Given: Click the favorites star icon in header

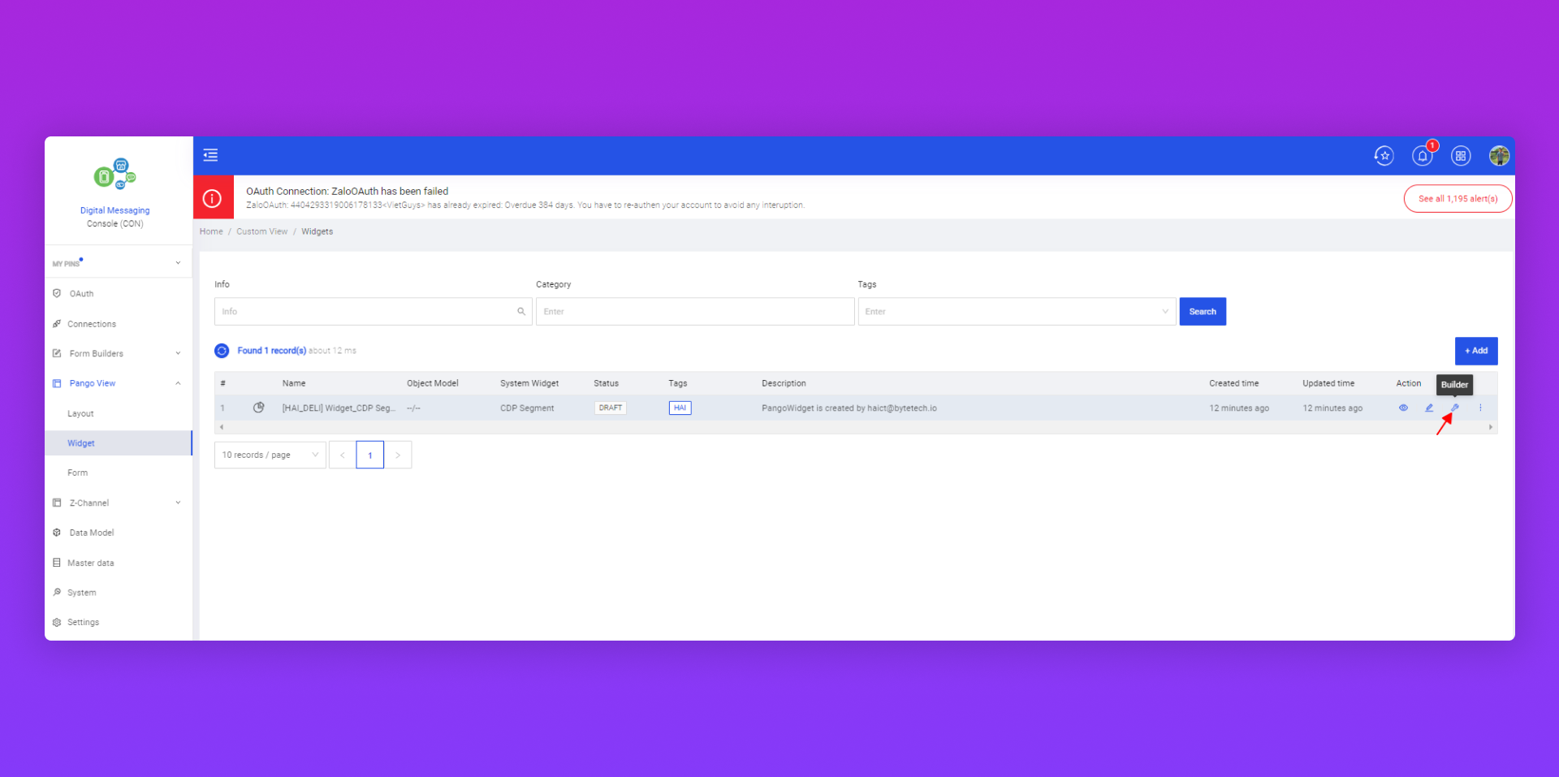Looking at the screenshot, I should (x=1384, y=156).
